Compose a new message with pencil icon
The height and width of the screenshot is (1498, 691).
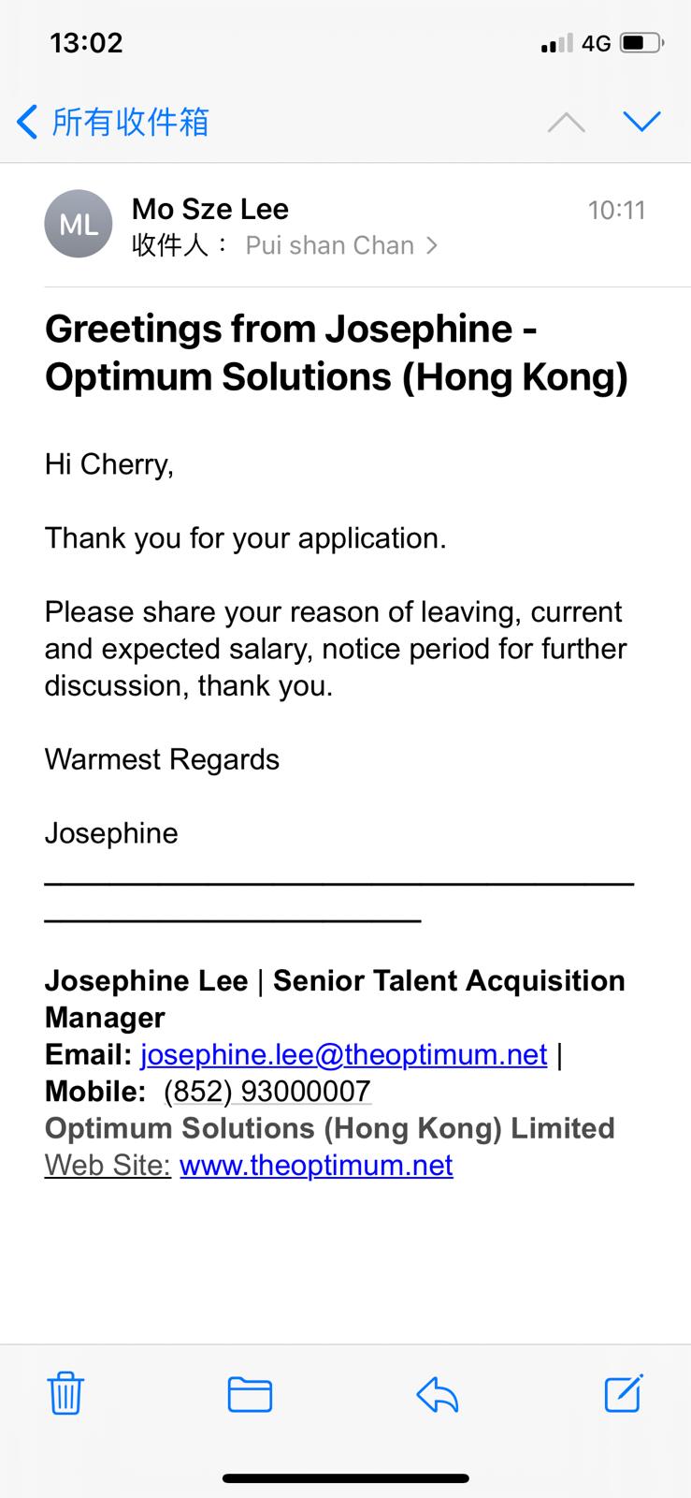pos(624,1392)
